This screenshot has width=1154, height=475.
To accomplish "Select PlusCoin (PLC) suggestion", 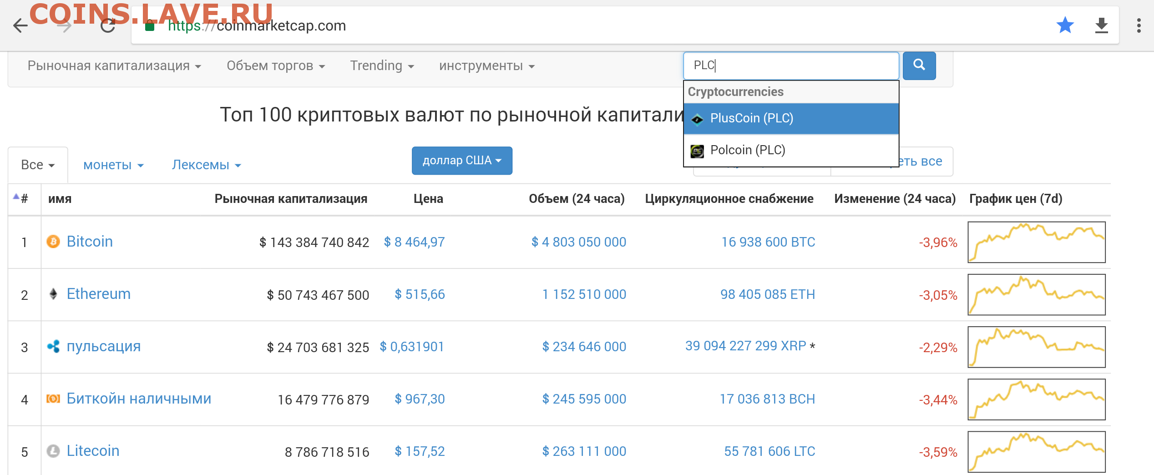I will click(791, 118).
